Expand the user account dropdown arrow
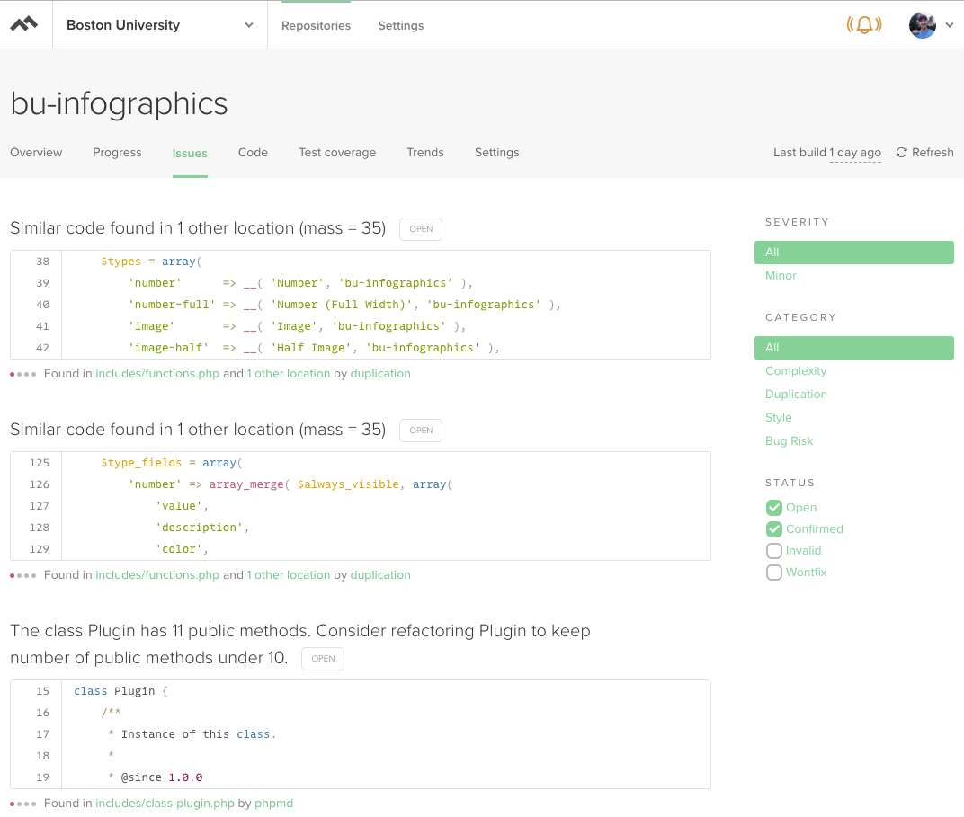 (x=950, y=25)
